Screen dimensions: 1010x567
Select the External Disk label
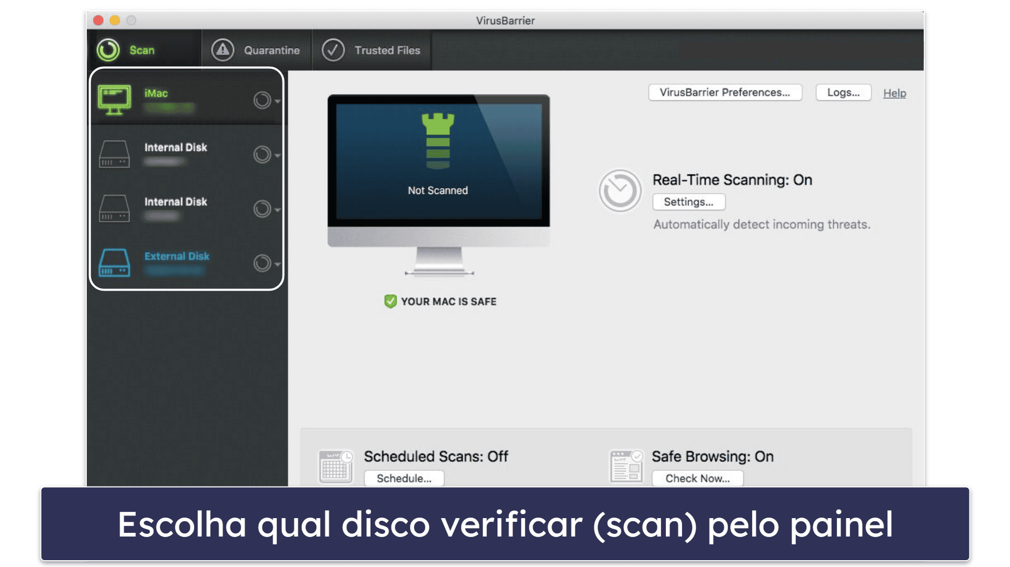[177, 256]
